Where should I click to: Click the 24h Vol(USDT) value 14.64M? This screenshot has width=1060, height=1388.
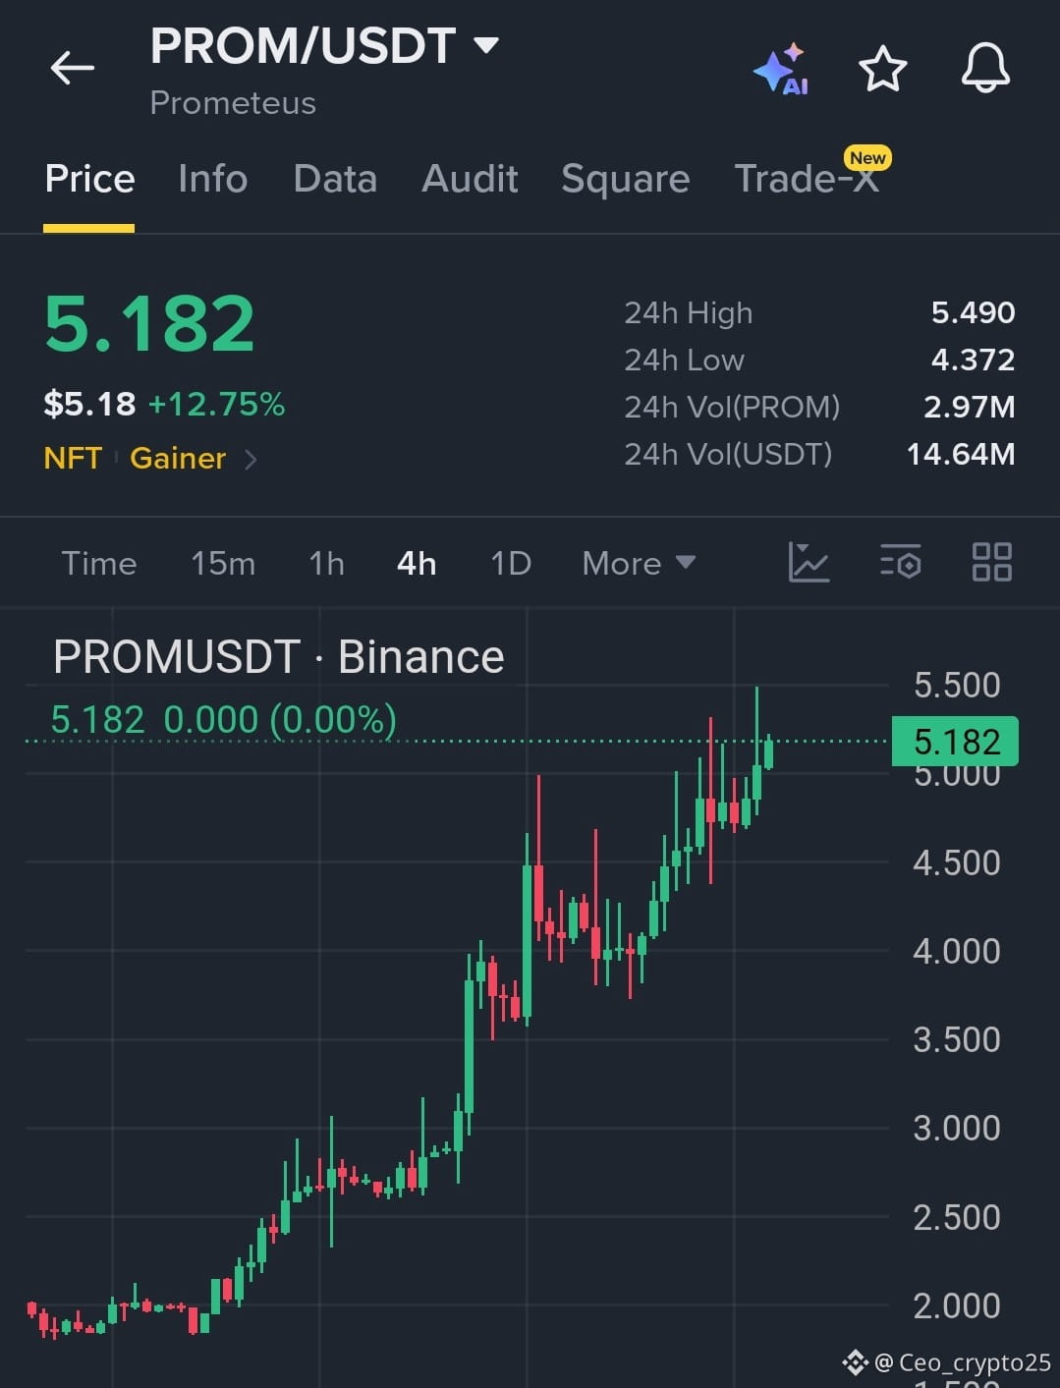[961, 454]
